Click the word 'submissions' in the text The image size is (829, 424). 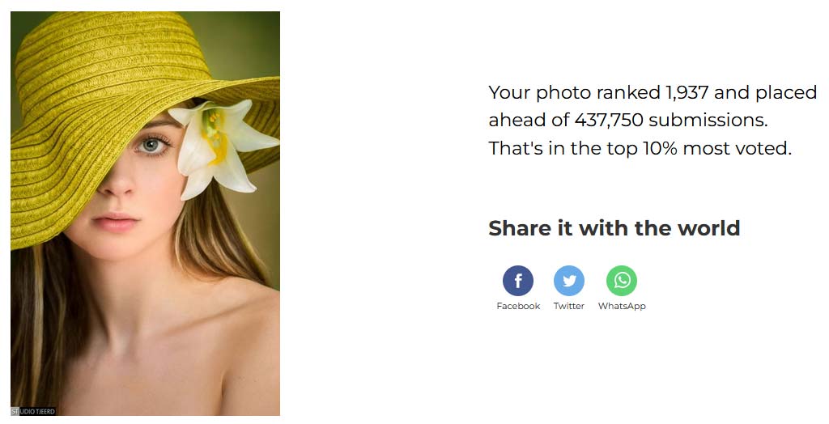(x=708, y=120)
